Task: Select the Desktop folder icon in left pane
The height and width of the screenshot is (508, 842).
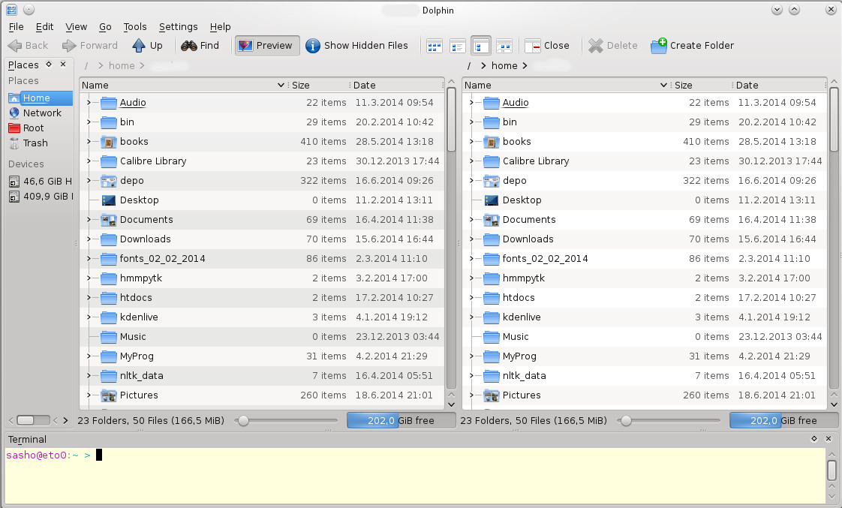Action: pyautogui.click(x=109, y=200)
